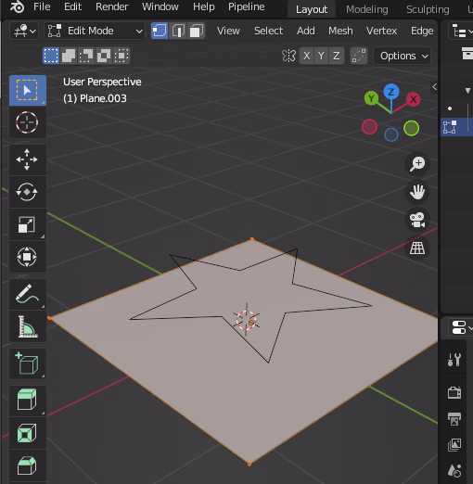Image resolution: width=473 pixels, height=484 pixels.
Task: Switch perspective/orthographic projection grid icon
Action: (x=417, y=248)
